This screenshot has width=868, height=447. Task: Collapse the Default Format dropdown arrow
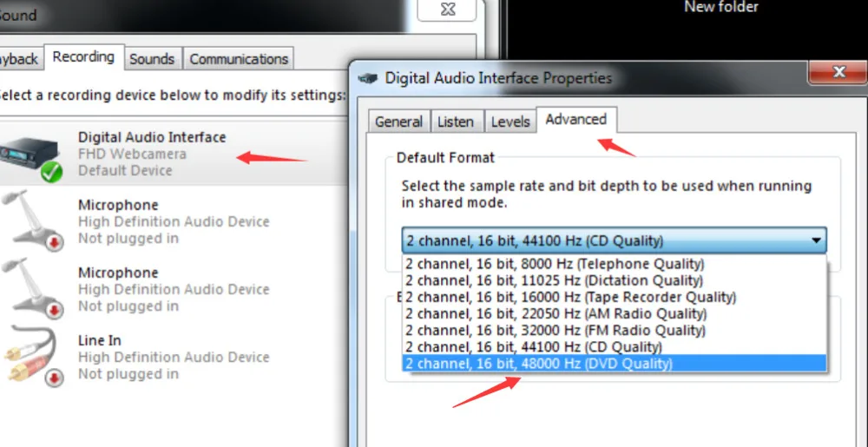click(x=815, y=241)
